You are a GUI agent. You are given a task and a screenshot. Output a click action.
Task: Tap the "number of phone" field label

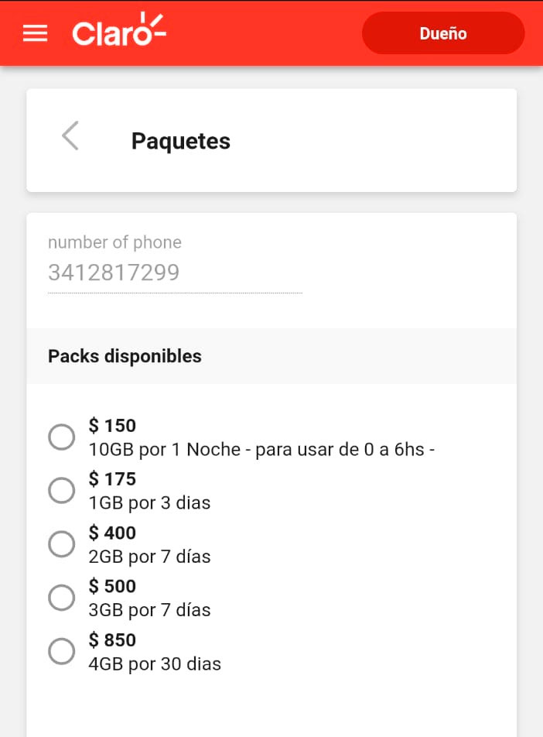point(114,242)
